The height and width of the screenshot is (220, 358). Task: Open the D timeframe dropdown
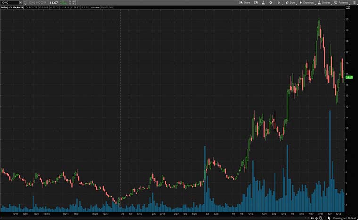[279, 2]
